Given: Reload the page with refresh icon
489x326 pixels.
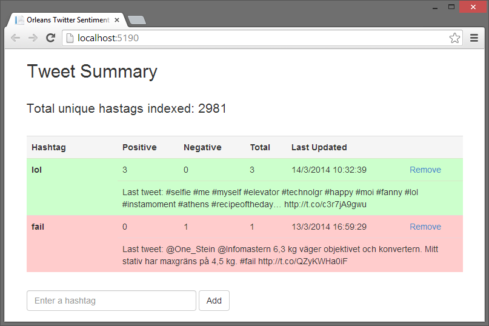Looking at the screenshot, I should (51, 38).
